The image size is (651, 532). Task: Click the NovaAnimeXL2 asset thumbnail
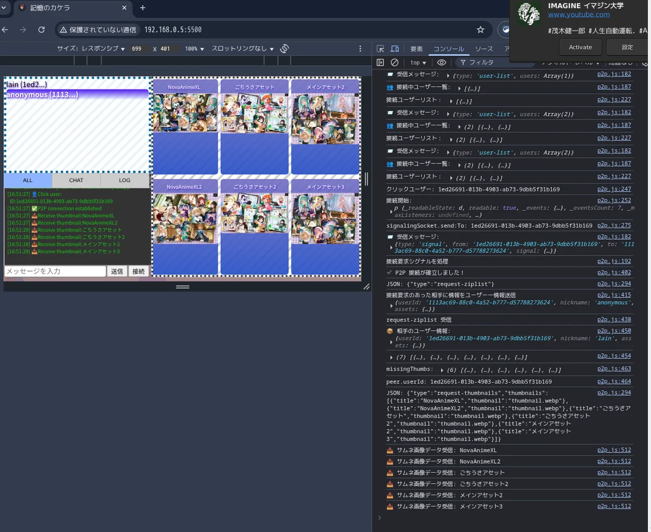coord(184,219)
